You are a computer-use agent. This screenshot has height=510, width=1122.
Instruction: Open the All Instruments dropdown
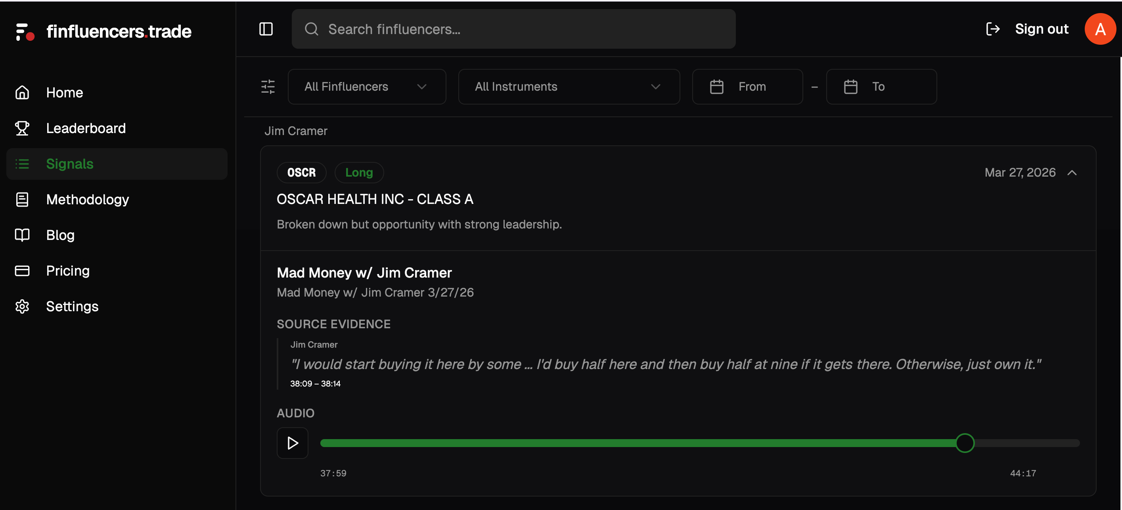(569, 87)
